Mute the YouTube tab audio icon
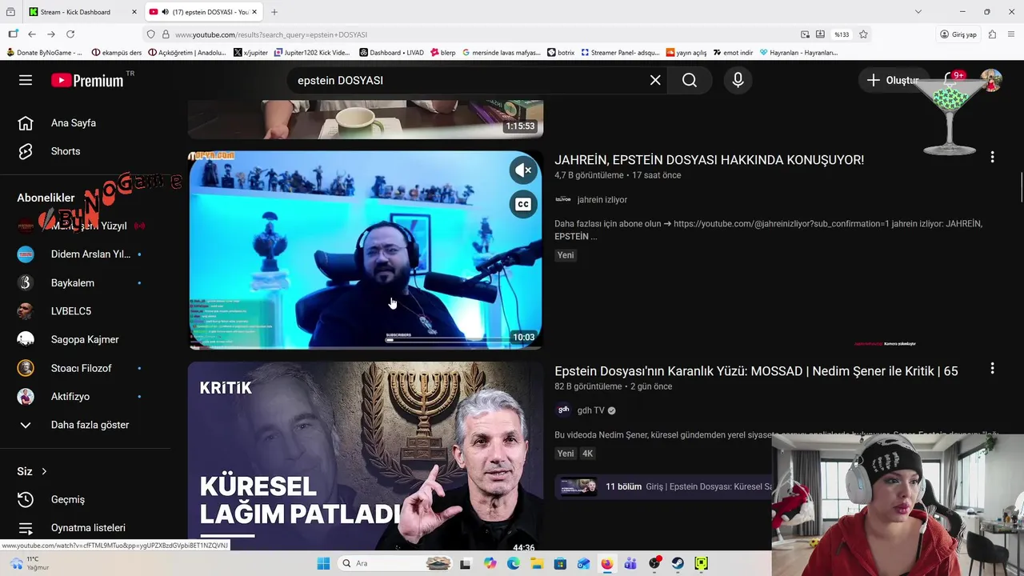The width and height of the screenshot is (1024, 576). [x=165, y=12]
